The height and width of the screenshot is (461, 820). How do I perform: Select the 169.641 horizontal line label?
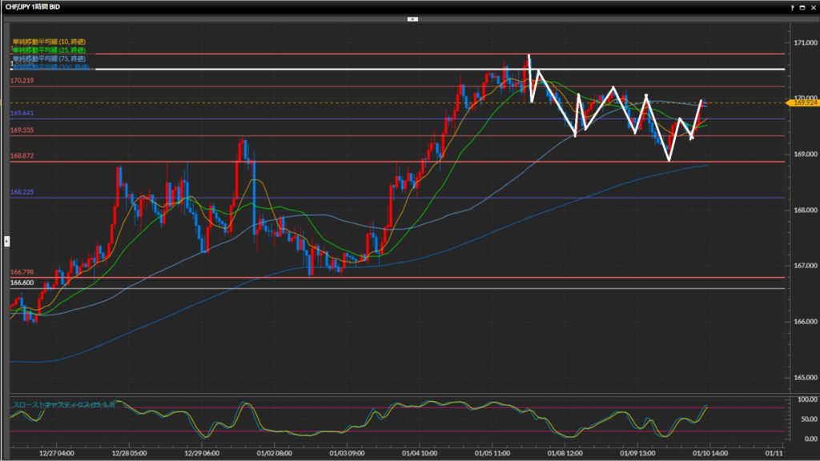coord(22,114)
